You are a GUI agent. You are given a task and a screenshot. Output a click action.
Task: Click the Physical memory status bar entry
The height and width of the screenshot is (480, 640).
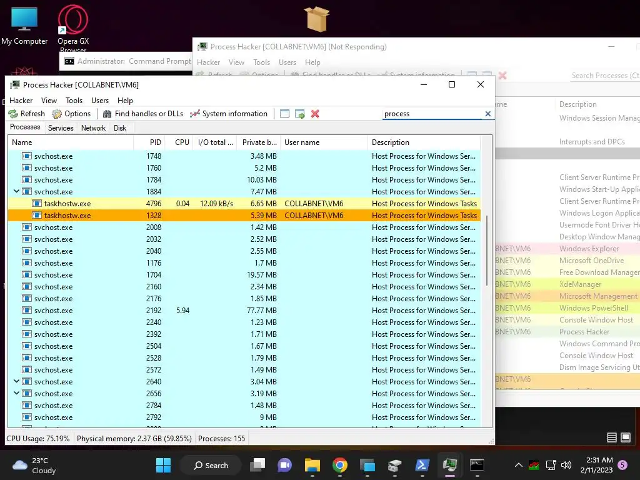coord(134,439)
